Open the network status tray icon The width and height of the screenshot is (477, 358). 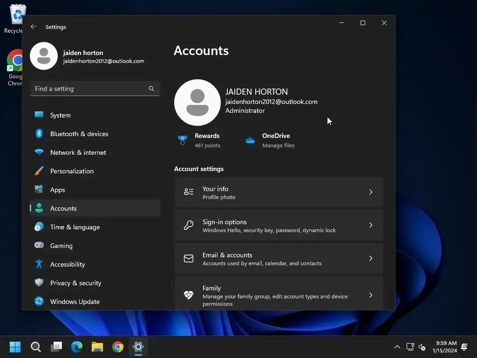coord(410,347)
